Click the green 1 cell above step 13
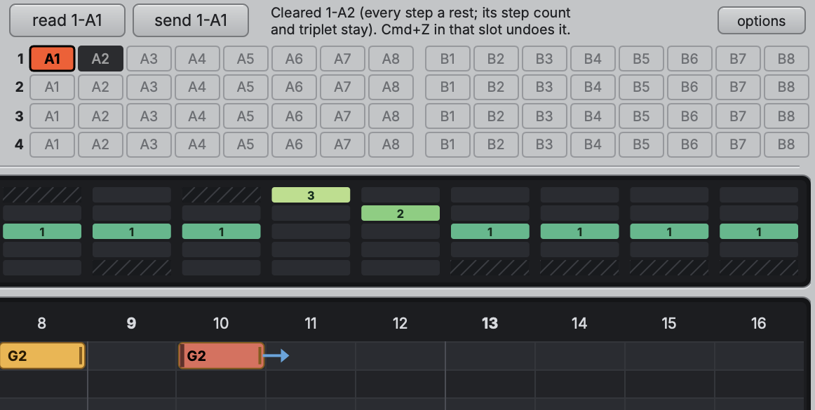 point(490,231)
